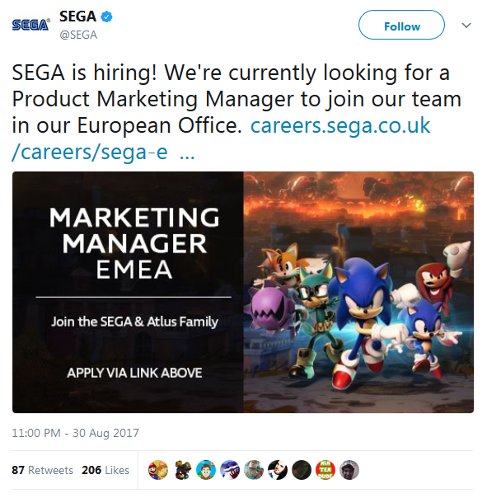Open the very dark circular avatar profile
487x498 pixels.
point(302,470)
